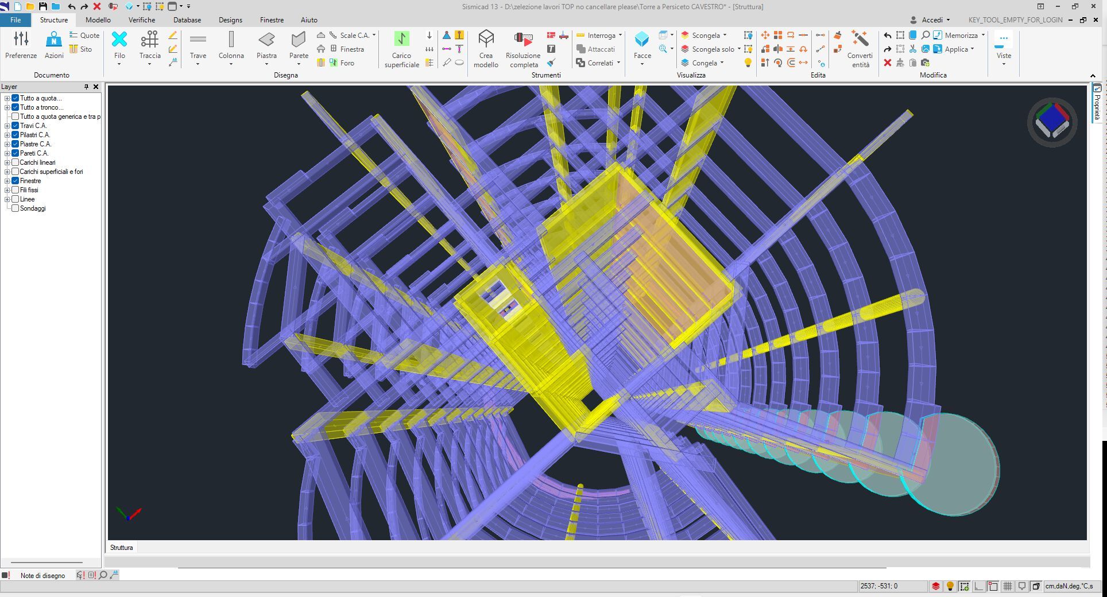The width and height of the screenshot is (1107, 597).
Task: Enable the Carichi lineari layer checkbox
Action: coord(16,162)
